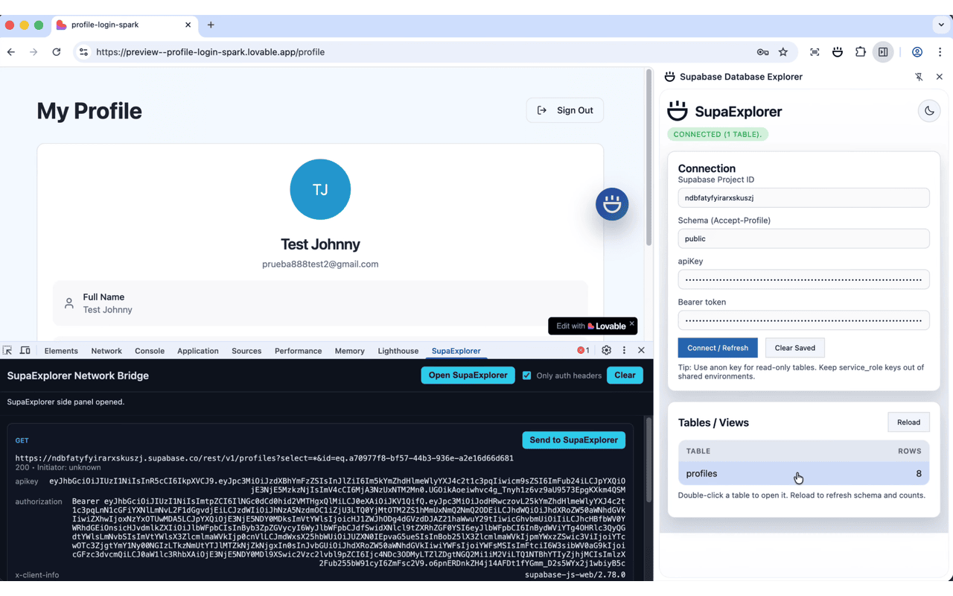The width and height of the screenshot is (953, 596).
Task: Reload the page with refresh icon
Action: click(x=57, y=52)
